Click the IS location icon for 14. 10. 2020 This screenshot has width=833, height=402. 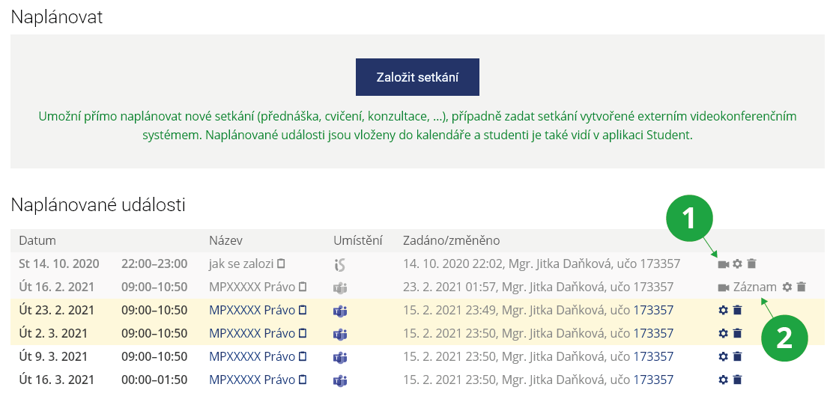click(x=340, y=264)
